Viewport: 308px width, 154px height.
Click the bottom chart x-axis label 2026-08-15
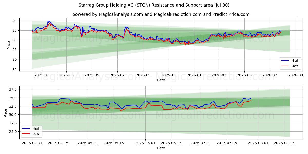tap(284, 143)
